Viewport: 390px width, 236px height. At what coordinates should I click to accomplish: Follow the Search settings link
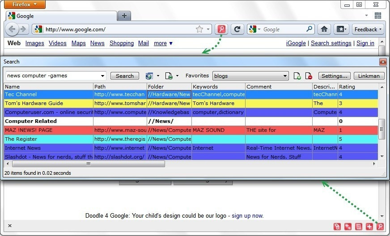(x=331, y=43)
